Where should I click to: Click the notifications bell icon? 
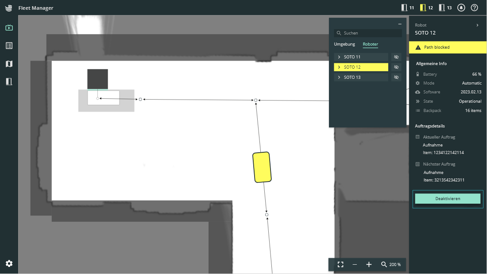coord(461,8)
